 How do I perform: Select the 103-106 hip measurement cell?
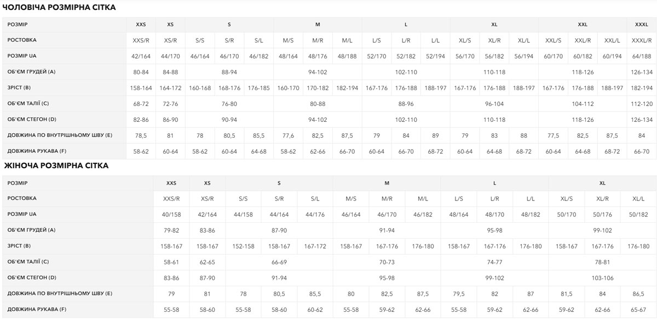(602, 278)
